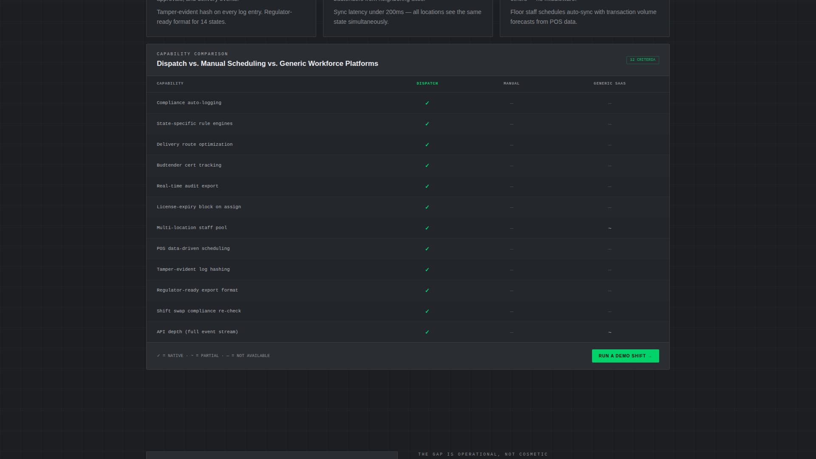Click Generic SaaS partial tilde for Multi-location staff pool
This screenshot has width=816, height=459.
609,228
